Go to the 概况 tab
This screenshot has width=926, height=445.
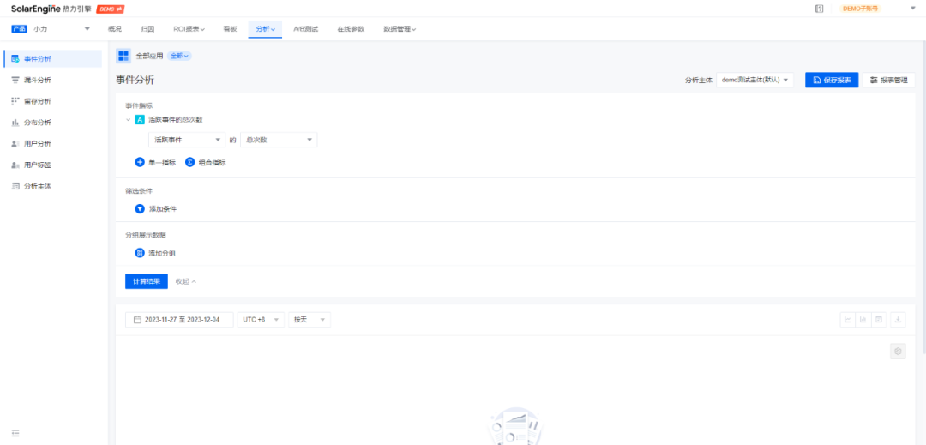point(115,29)
